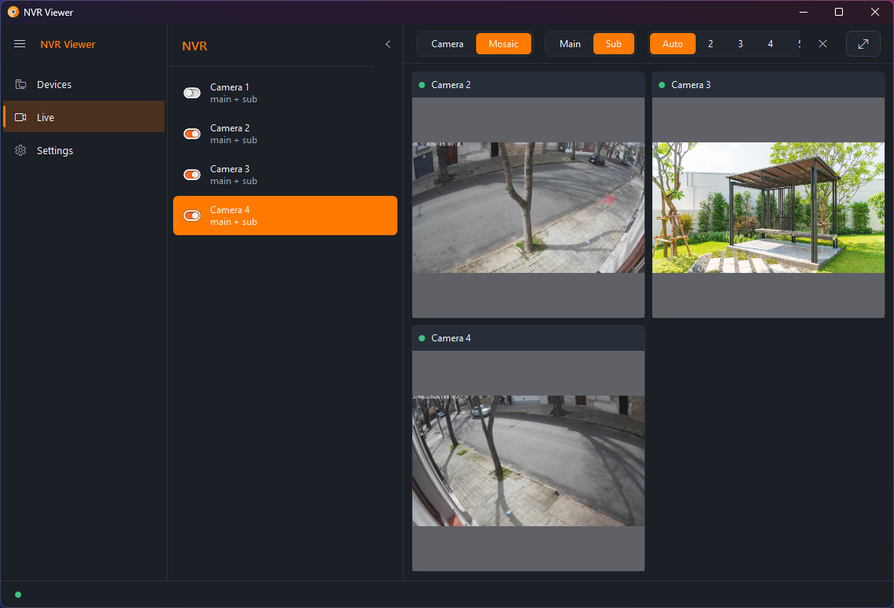Click the Settings gear icon

20,150
